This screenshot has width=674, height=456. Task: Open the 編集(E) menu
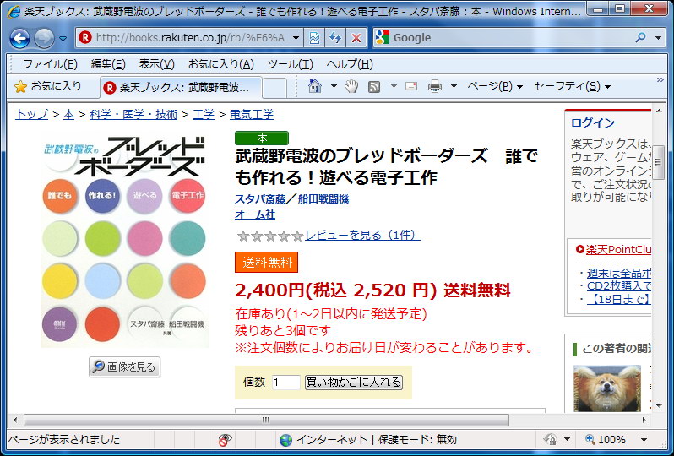click(108, 64)
